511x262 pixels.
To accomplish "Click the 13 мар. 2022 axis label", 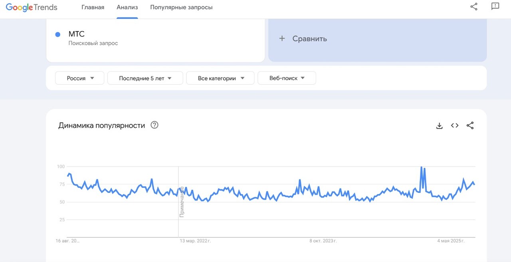I will [x=195, y=241].
